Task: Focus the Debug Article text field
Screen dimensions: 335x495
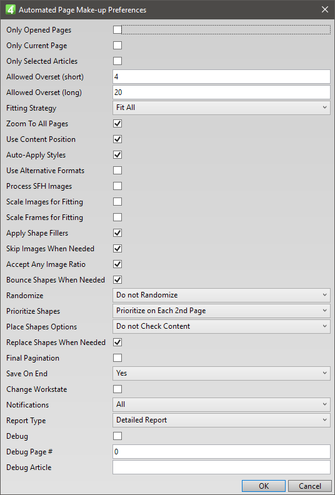Action: pyautogui.click(x=221, y=467)
